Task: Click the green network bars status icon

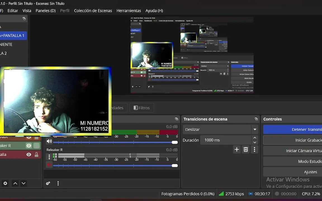Action: [221, 194]
